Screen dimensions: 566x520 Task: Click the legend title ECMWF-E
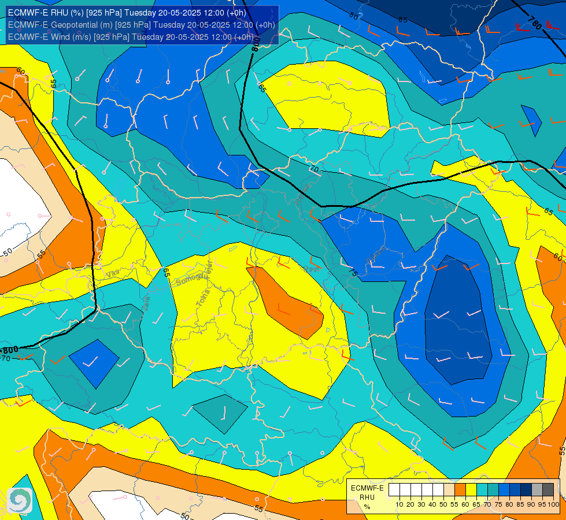(367, 488)
